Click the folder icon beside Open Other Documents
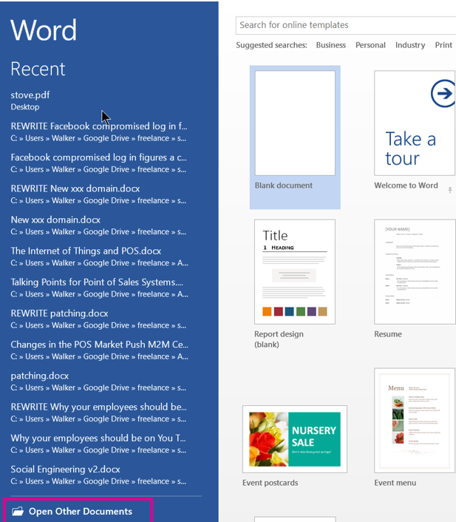This screenshot has height=522, width=456. [18, 511]
